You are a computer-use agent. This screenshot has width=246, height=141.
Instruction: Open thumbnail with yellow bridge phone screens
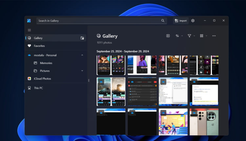coord(173,65)
